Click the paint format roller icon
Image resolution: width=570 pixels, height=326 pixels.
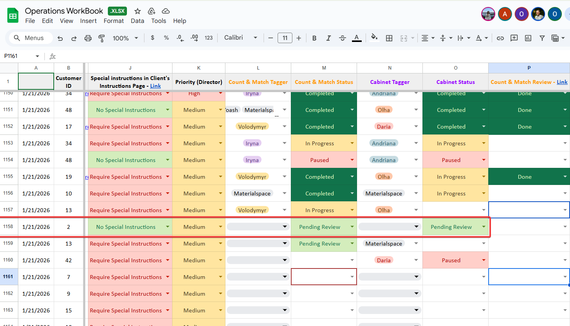click(102, 38)
